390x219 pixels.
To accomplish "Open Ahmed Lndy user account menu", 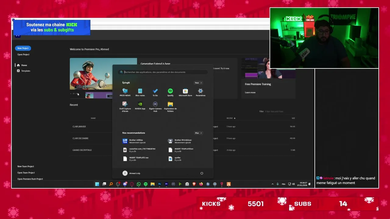I will (x=131, y=173).
